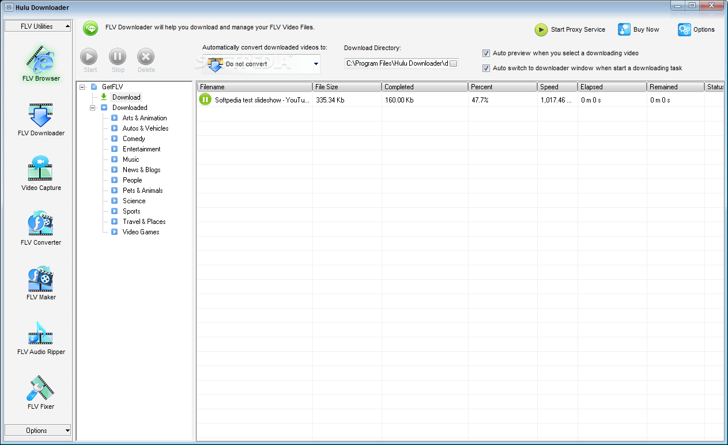Select the Softpedia test slideshow download row
The height and width of the screenshot is (445, 728).
click(x=460, y=100)
